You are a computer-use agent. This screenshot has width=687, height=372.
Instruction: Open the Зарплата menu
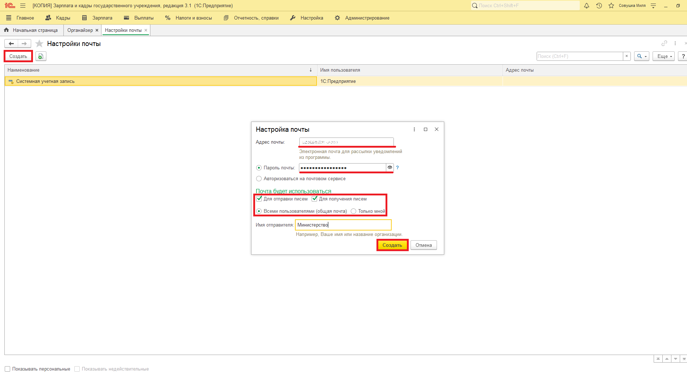pos(97,18)
